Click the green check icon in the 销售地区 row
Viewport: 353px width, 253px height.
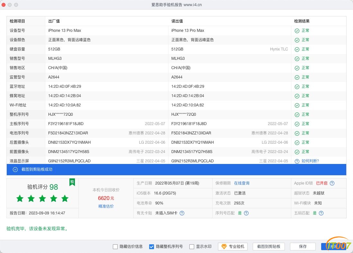297,68
